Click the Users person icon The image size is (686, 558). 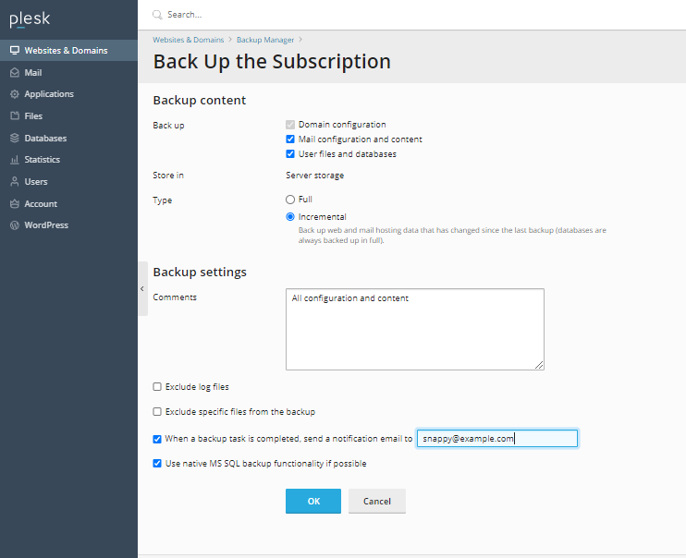[x=15, y=182]
